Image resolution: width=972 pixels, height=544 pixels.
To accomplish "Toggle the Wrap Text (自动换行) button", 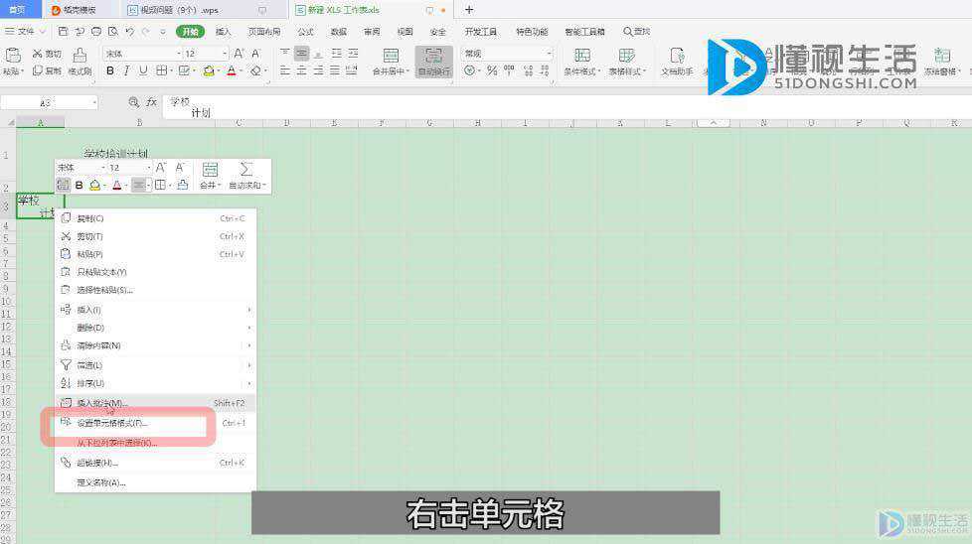I will click(434, 62).
